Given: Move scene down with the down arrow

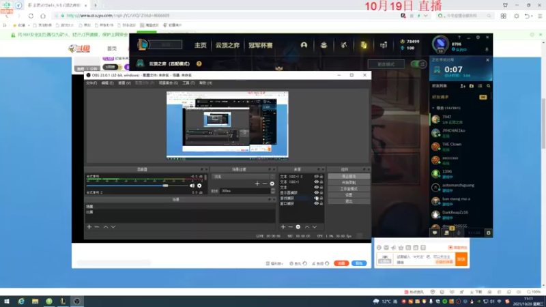Looking at the screenshot, I should pyautogui.click(x=113, y=227).
